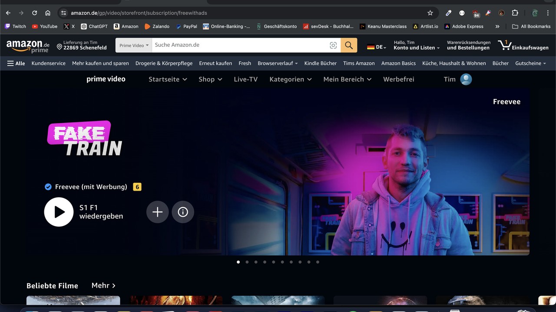Play S1 F1 of Fake Train
This screenshot has height=312, width=556.
click(x=59, y=212)
